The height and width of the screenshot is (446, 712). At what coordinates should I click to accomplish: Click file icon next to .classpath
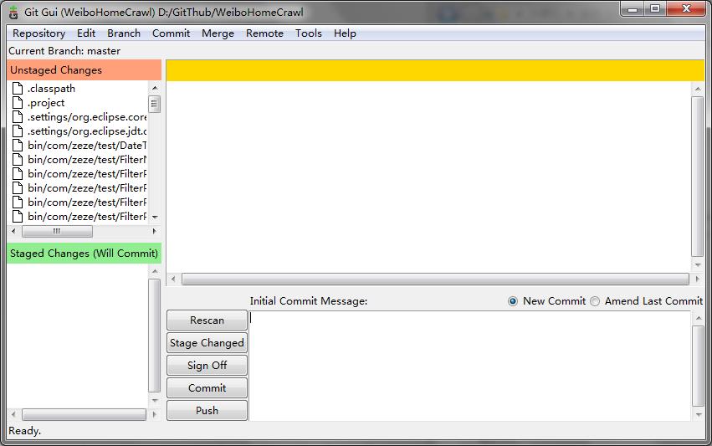(x=18, y=88)
